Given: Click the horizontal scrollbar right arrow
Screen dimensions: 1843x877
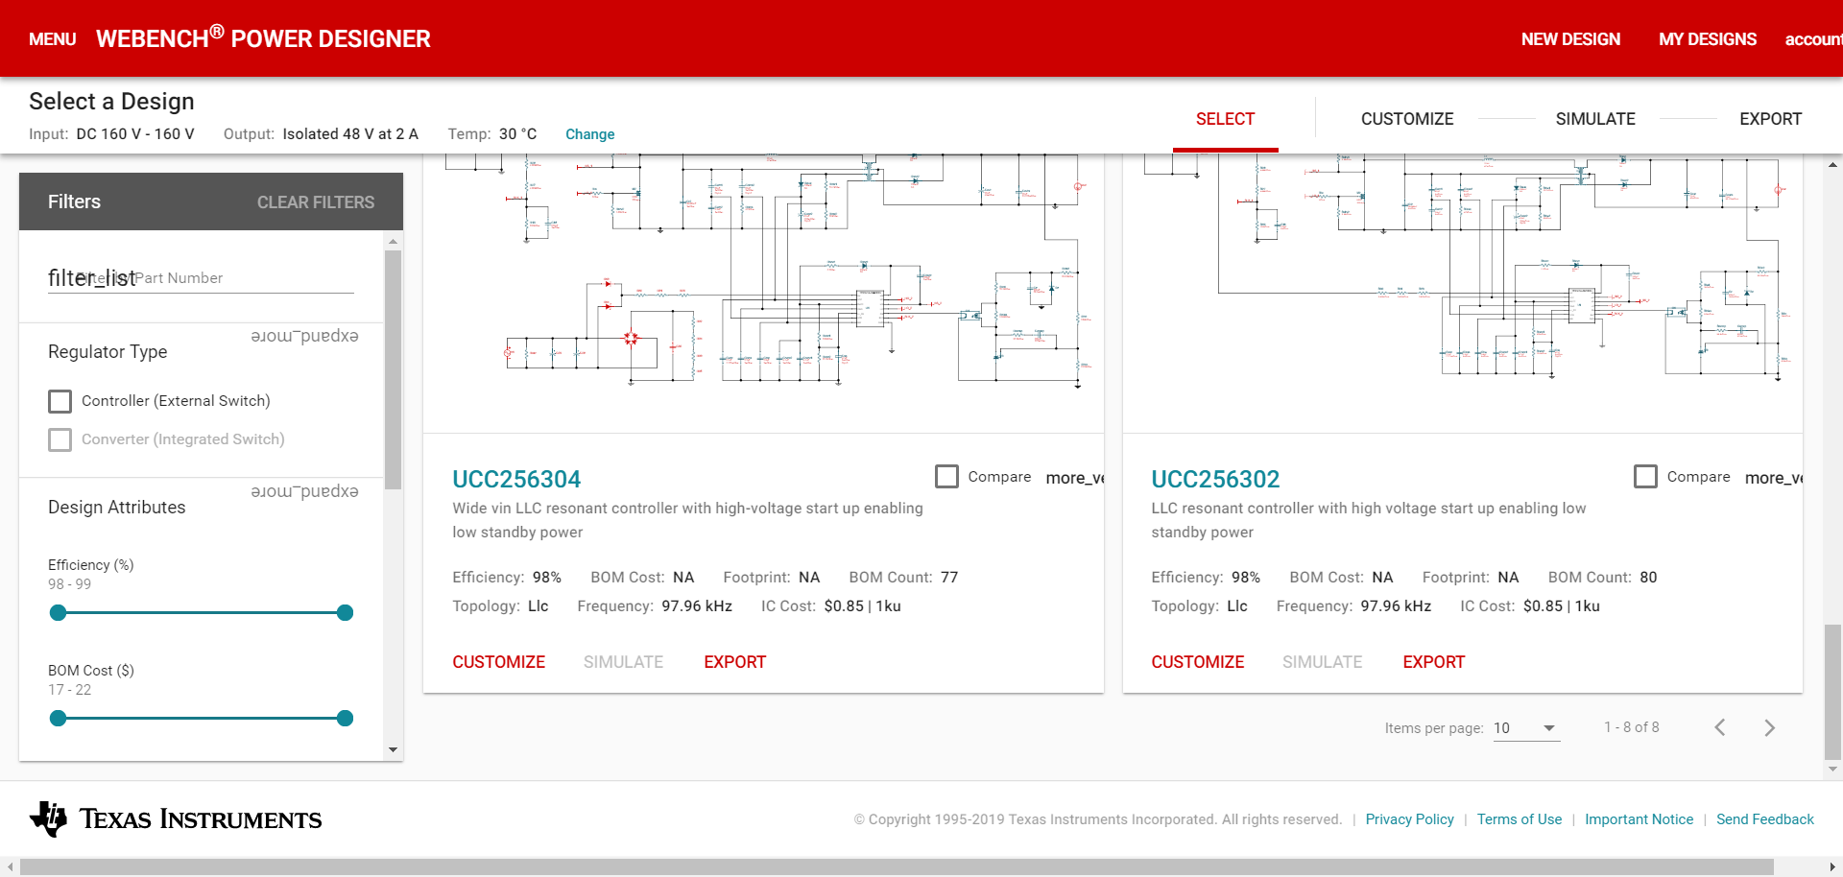Looking at the screenshot, I should (1832, 867).
